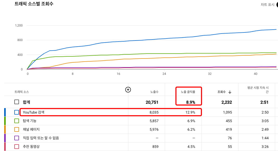The image size is (278, 151).
Task: Click the purple color bar of 직접 입력 row
Action: pos(5,138)
